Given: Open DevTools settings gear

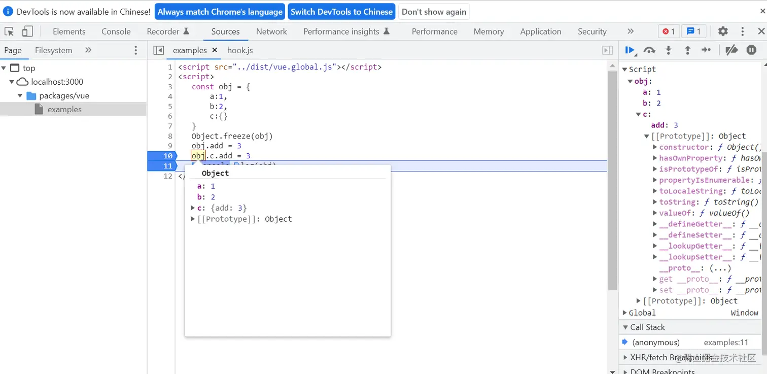Looking at the screenshot, I should 723,31.
